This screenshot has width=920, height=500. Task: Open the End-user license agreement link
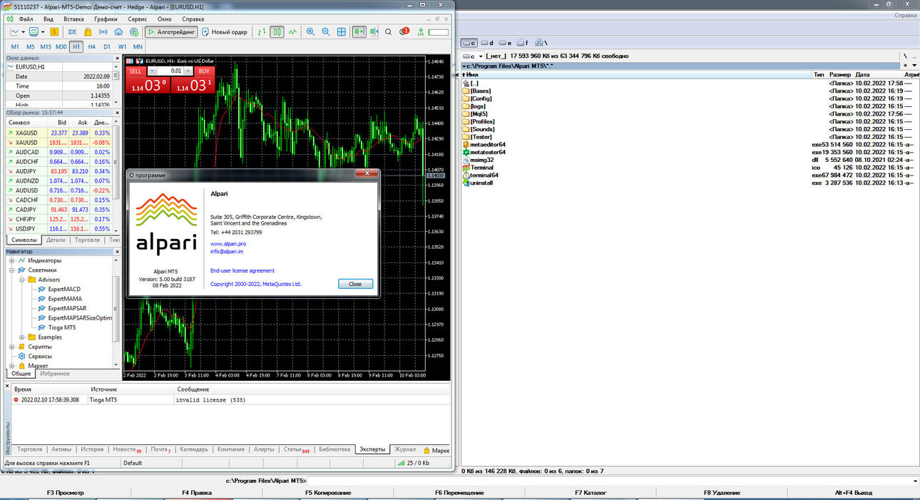coord(242,271)
